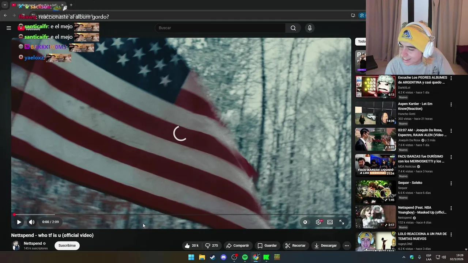Open MDA Noticias channel name
The width and height of the screenshot is (468, 263).
coord(407,167)
